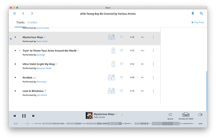The width and height of the screenshot is (216, 139).
Task: Open more options for Ultra Violet
Action: pos(153,64)
